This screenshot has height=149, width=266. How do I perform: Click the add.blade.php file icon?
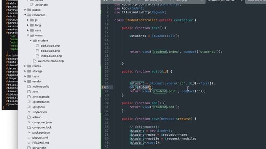[37, 46]
